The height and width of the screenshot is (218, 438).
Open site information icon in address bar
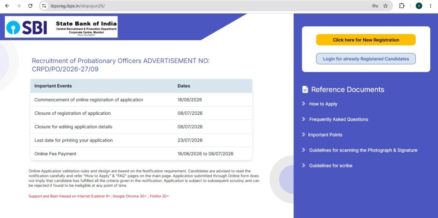[44, 6]
